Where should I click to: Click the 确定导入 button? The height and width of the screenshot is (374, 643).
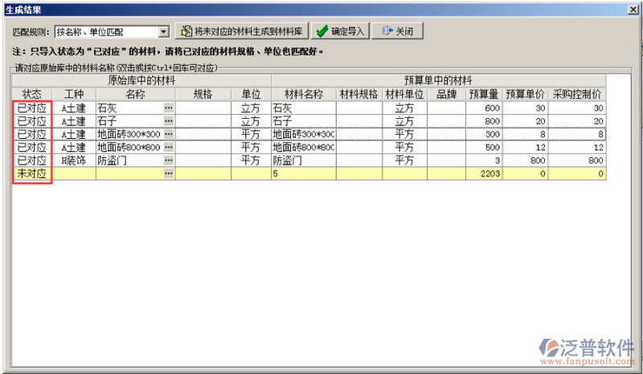point(340,32)
